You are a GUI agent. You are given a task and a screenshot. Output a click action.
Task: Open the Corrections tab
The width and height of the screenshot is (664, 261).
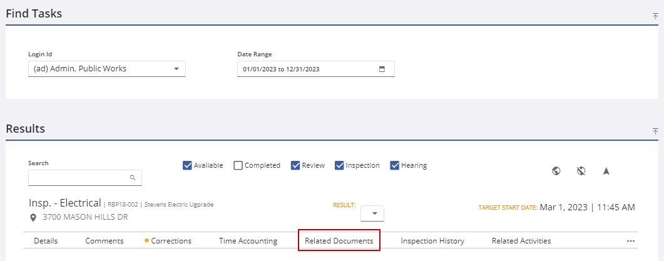tap(171, 241)
